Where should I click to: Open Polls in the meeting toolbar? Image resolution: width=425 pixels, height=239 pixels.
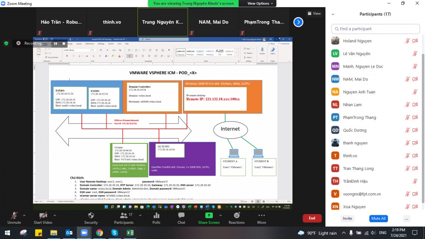pos(156,218)
